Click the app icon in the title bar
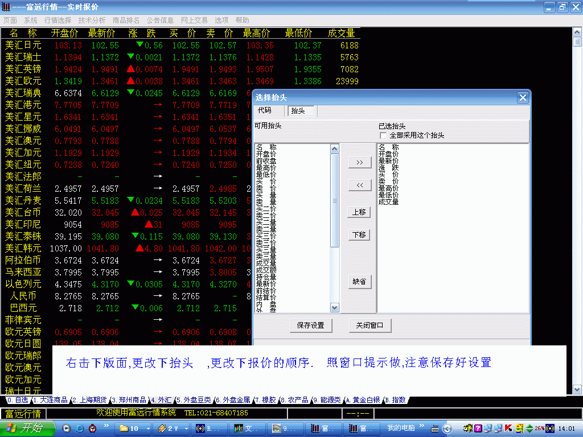 point(6,7)
